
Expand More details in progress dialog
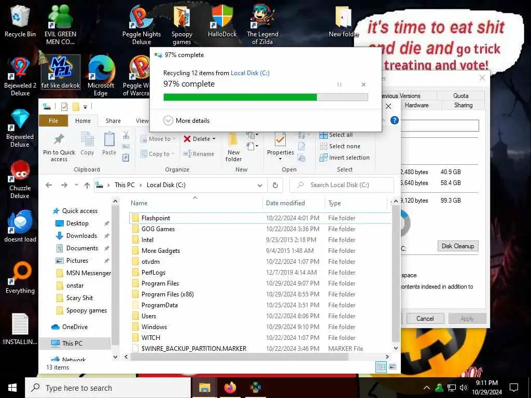point(186,120)
